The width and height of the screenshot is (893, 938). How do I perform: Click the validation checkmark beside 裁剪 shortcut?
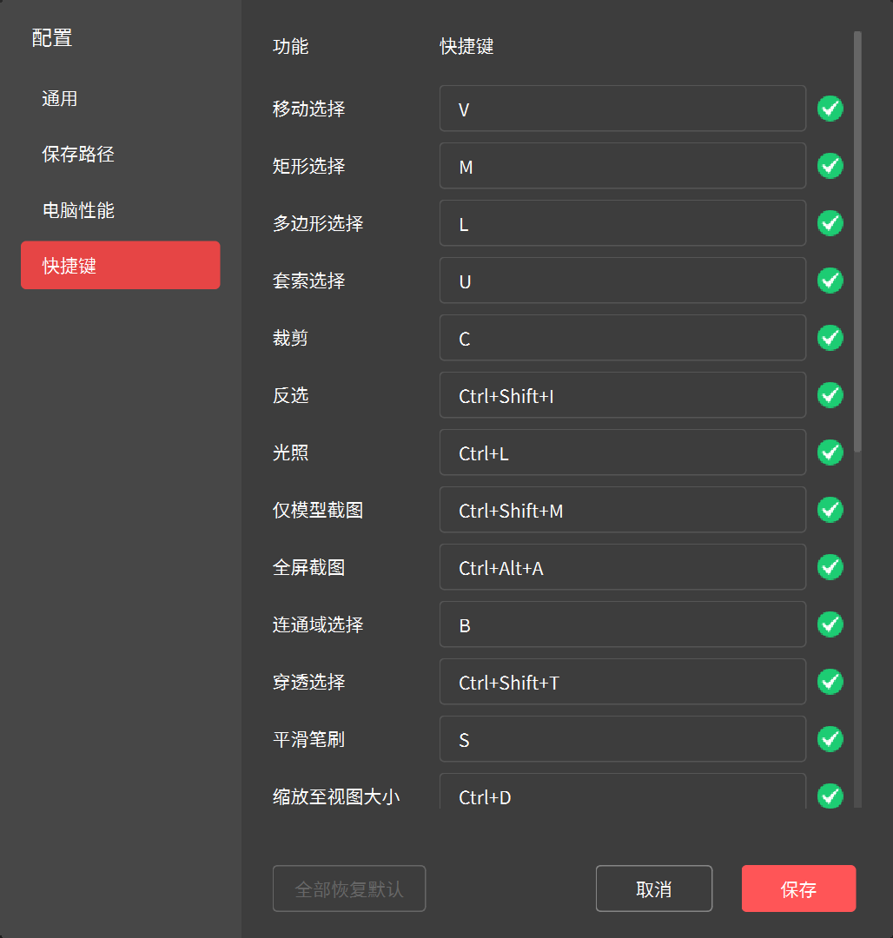click(830, 338)
